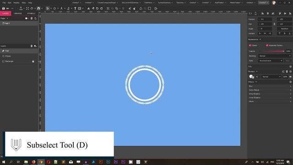The width and height of the screenshot is (293, 165).
Task: Open the border blend Normal dropdown
Action: 271,77
